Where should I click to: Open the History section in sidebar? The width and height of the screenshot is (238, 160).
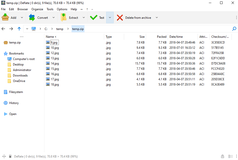click(14, 103)
